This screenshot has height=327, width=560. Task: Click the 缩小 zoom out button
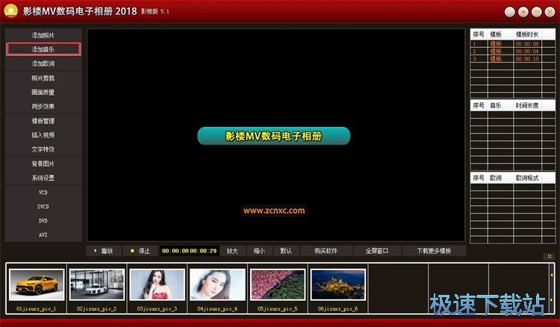point(259,251)
